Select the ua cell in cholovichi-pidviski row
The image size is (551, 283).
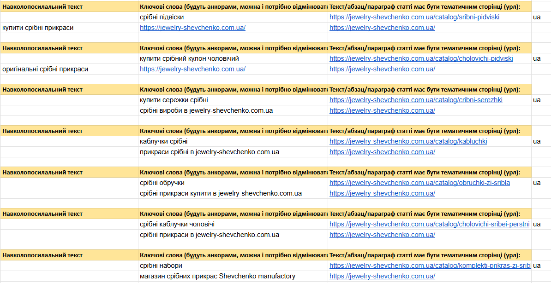(541, 58)
